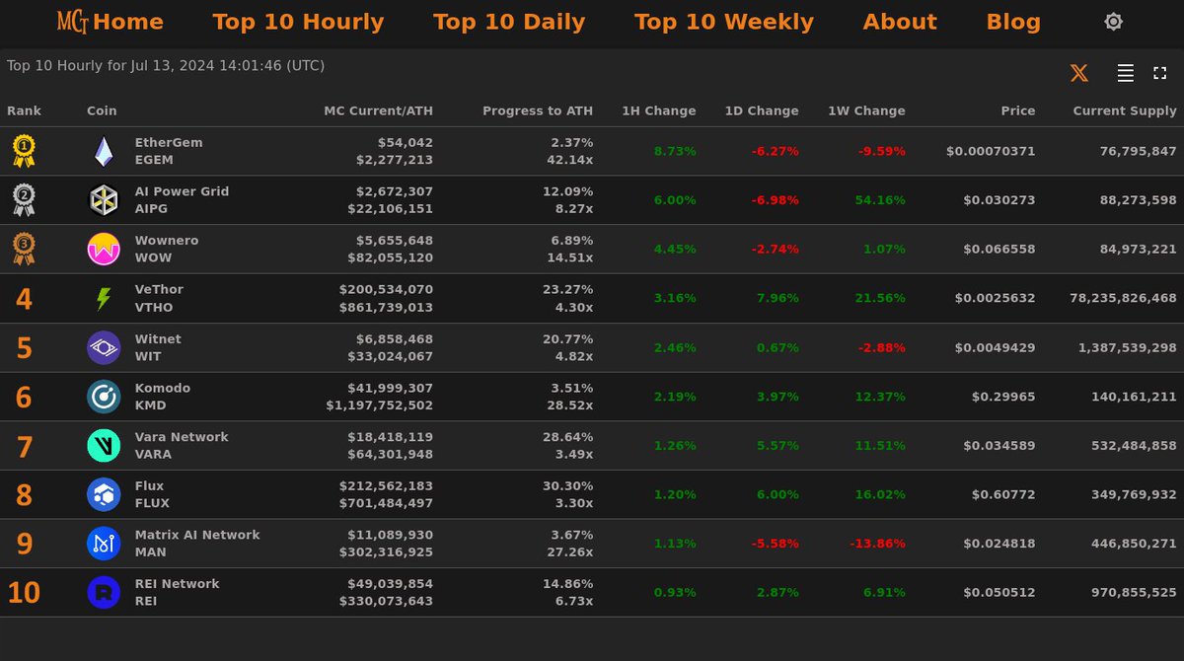Open the About page

(900, 22)
